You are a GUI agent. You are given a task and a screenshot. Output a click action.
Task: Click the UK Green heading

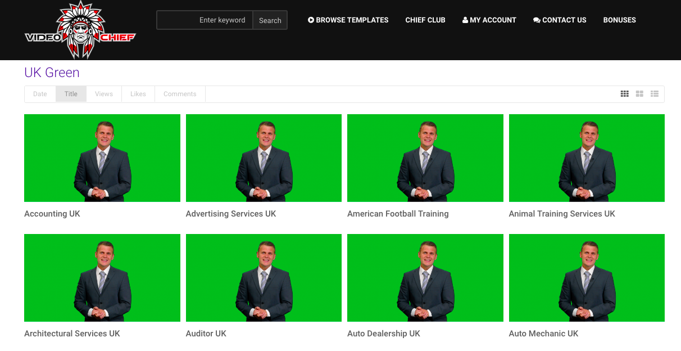(52, 73)
